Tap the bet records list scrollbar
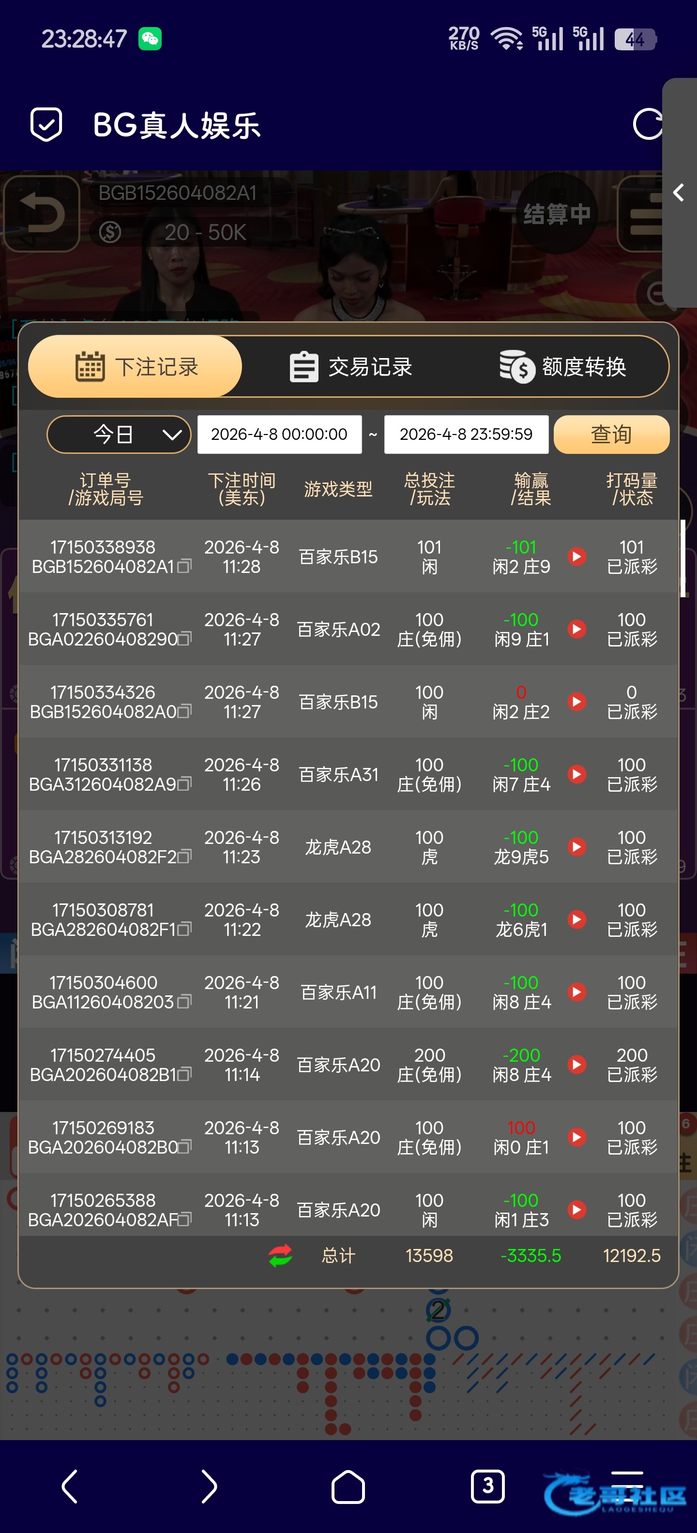This screenshot has height=1533, width=697. pyautogui.click(x=682, y=558)
